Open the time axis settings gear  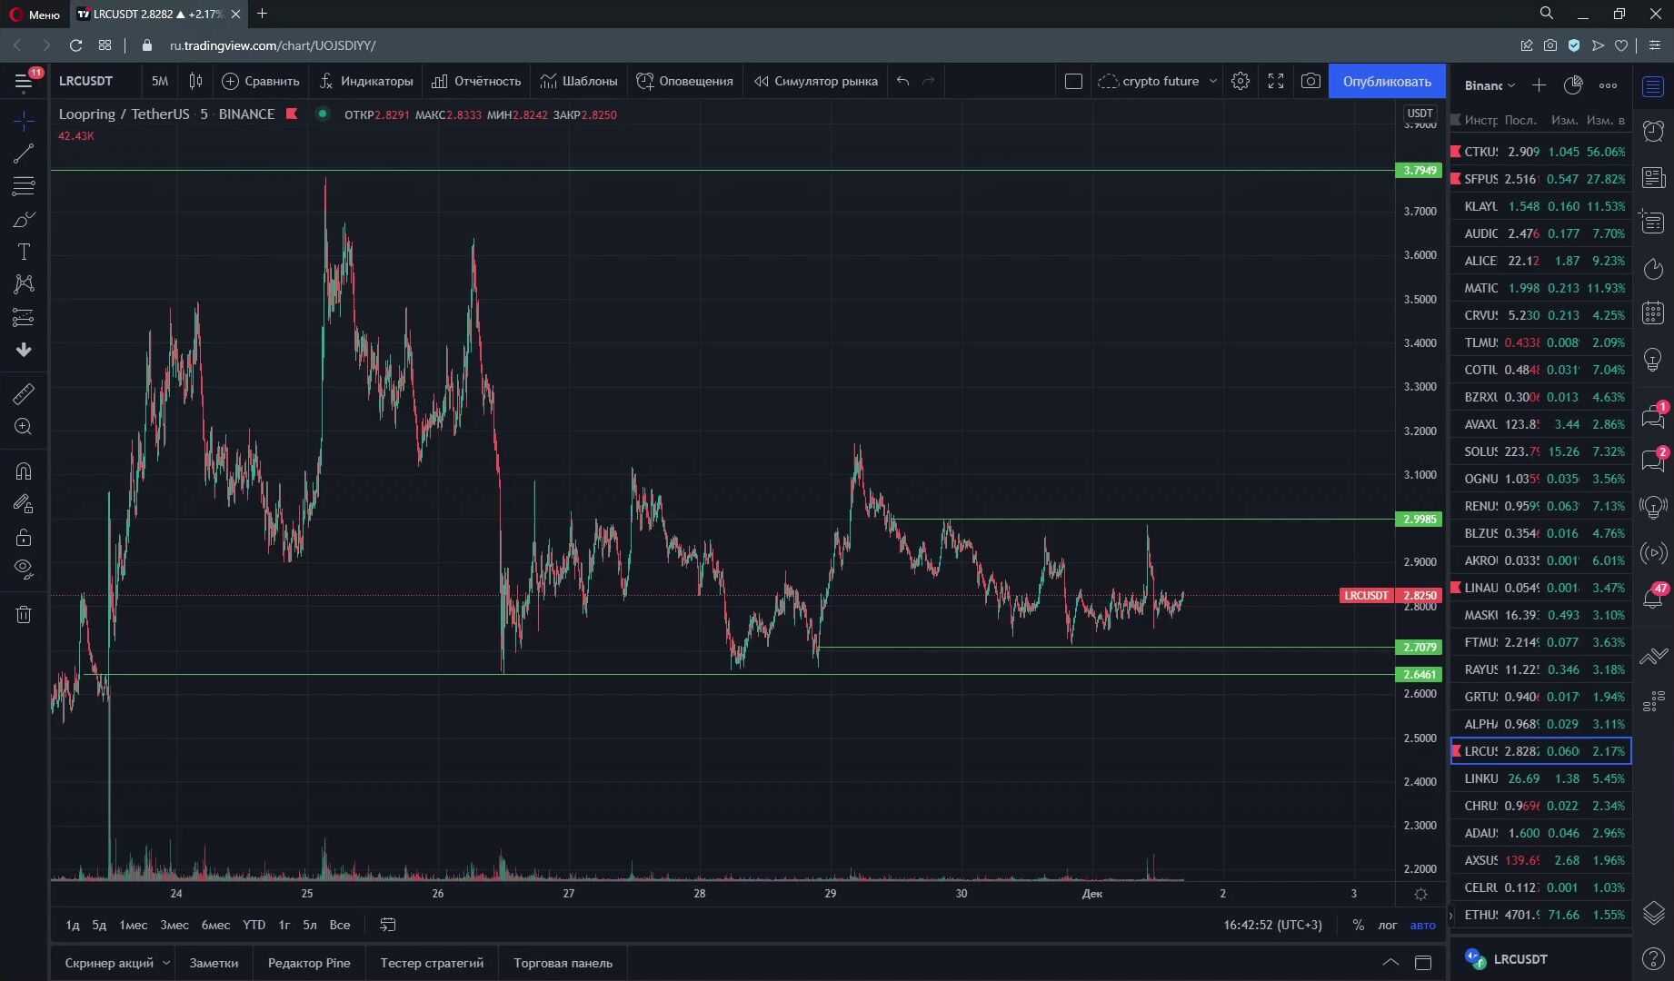[x=1421, y=894]
